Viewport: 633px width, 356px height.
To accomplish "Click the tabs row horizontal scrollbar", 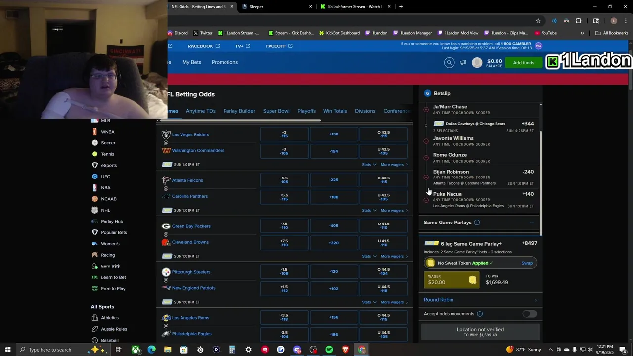I will (x=240, y=120).
